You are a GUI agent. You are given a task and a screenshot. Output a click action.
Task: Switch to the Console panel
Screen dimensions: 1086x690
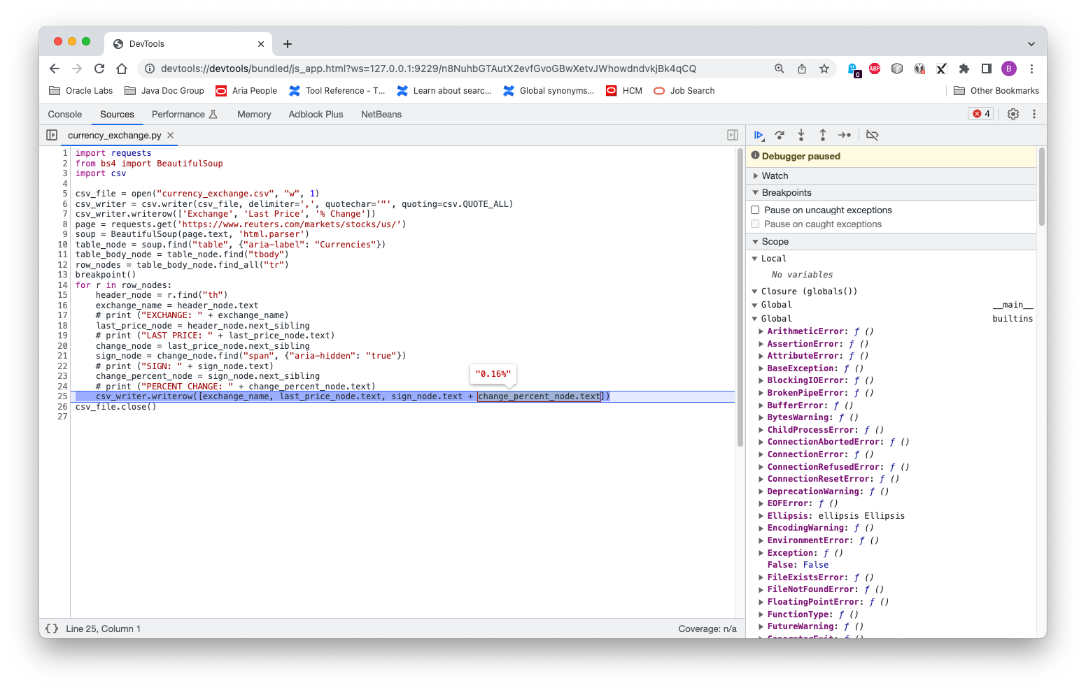[x=64, y=114]
